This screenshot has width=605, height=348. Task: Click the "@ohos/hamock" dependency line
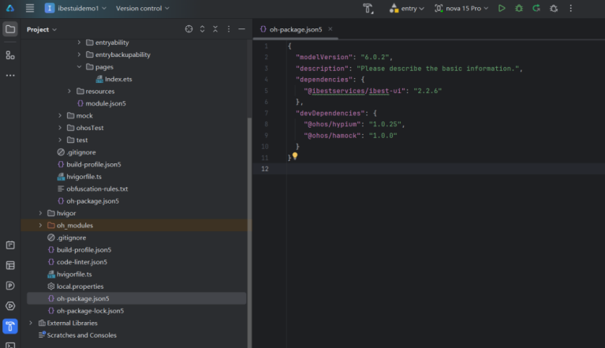(x=350, y=136)
